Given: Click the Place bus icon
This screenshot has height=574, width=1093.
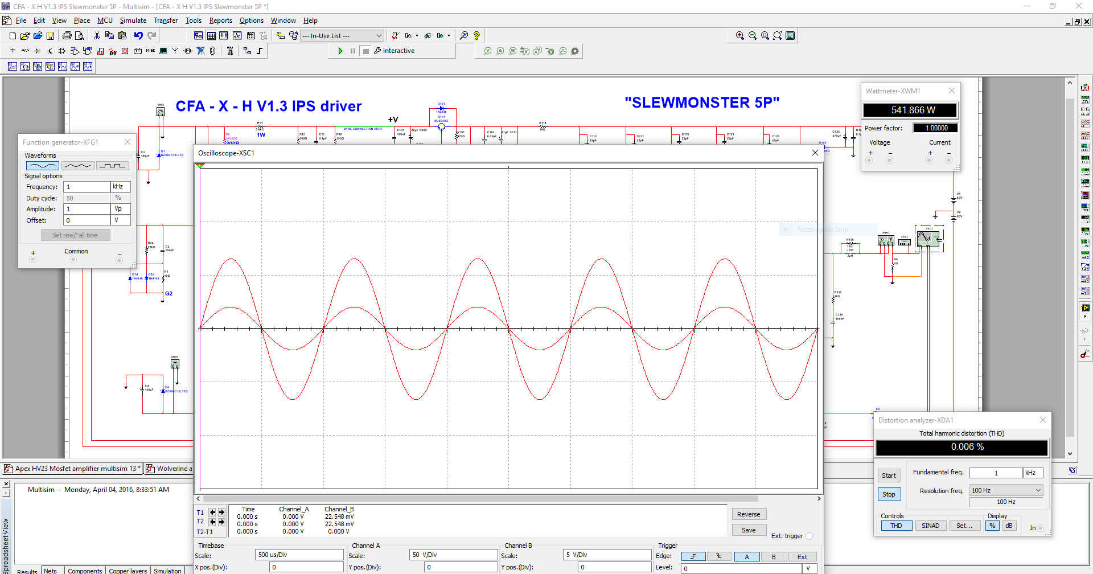Looking at the screenshot, I should 260,51.
